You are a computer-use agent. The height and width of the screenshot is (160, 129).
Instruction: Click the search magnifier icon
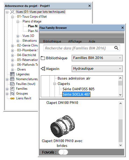coord(116,48)
